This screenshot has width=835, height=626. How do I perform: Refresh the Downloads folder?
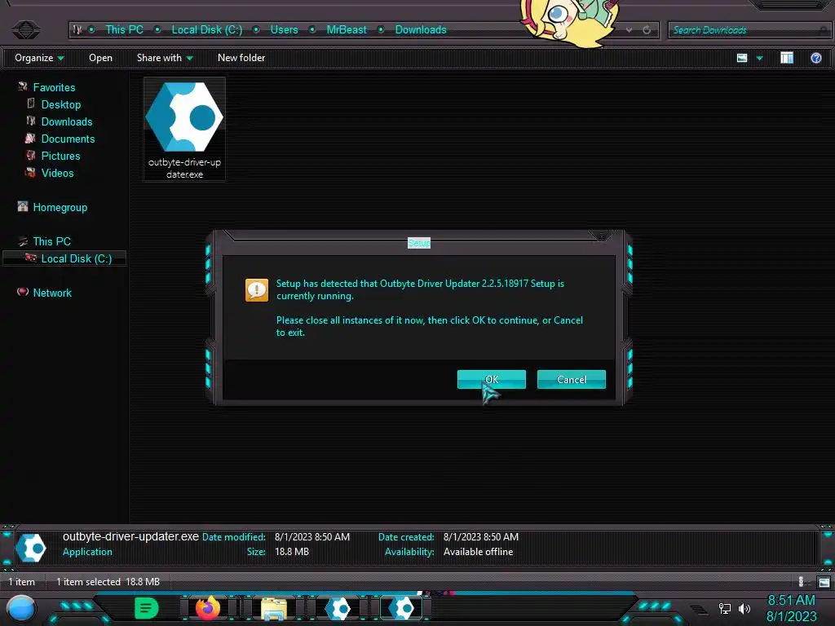pos(647,30)
